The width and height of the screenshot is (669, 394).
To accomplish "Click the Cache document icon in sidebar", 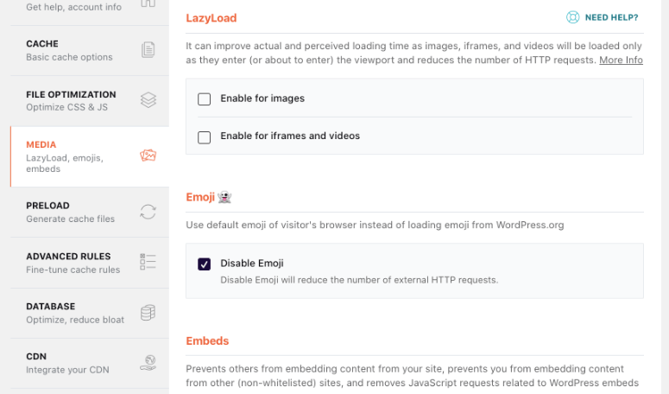I will (x=148, y=50).
